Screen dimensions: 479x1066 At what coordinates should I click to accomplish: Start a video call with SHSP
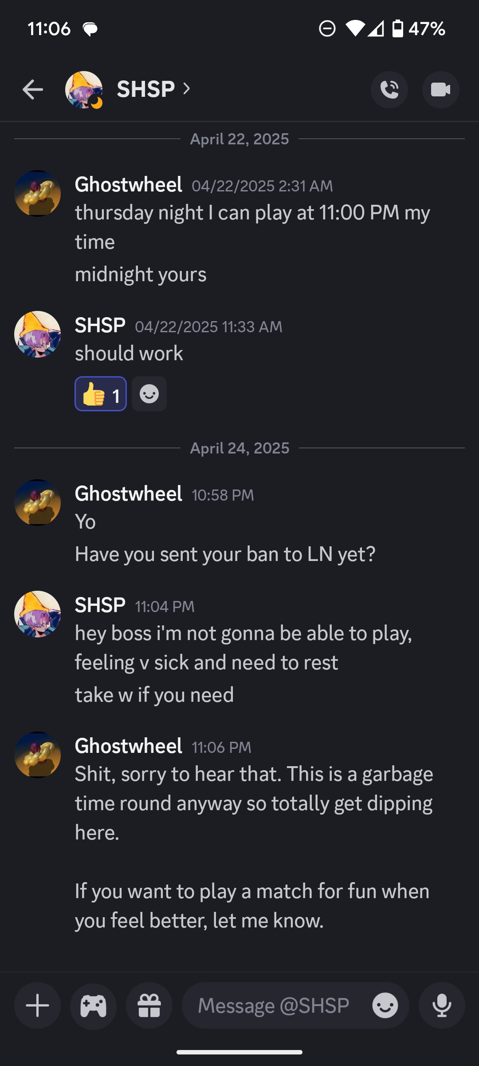pos(441,90)
